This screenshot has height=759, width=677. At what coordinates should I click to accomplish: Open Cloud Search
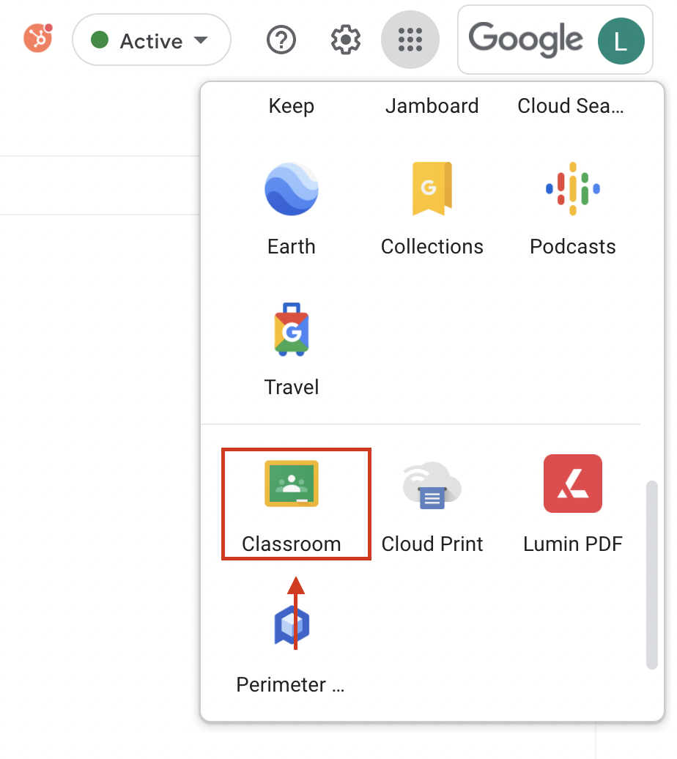571,105
